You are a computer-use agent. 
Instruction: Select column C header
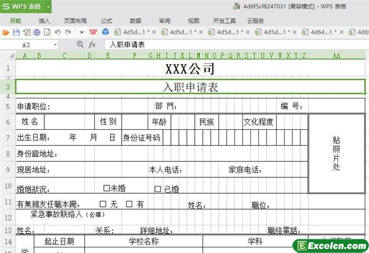click(x=65, y=56)
